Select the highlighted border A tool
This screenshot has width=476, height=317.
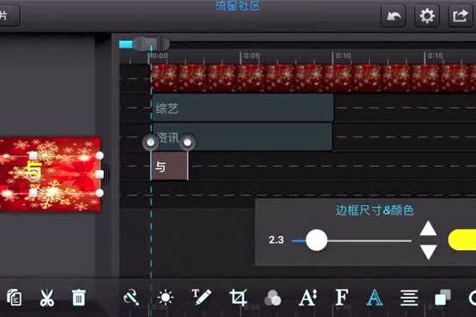coord(375,298)
